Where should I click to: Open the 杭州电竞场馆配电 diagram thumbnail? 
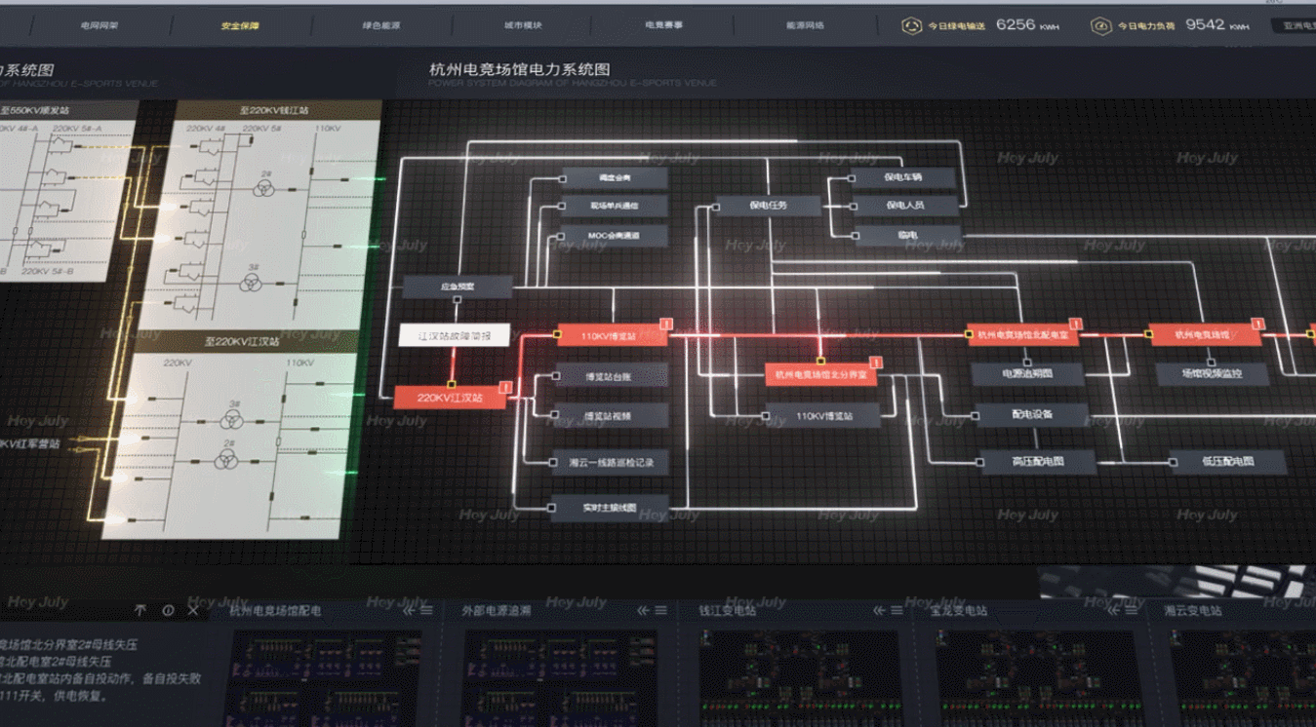click(327, 677)
